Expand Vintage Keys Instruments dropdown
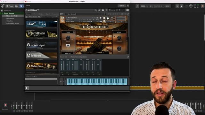 tap(41, 59)
